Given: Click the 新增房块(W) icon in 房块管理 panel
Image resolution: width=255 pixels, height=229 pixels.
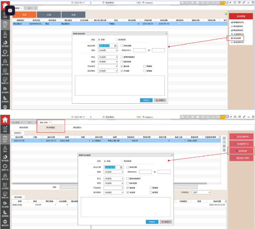Looking at the screenshot, I should pyautogui.click(x=232, y=23).
